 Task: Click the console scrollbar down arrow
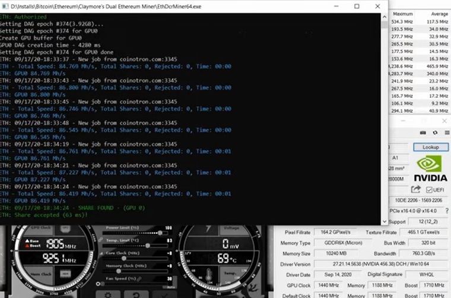[x=385, y=221]
